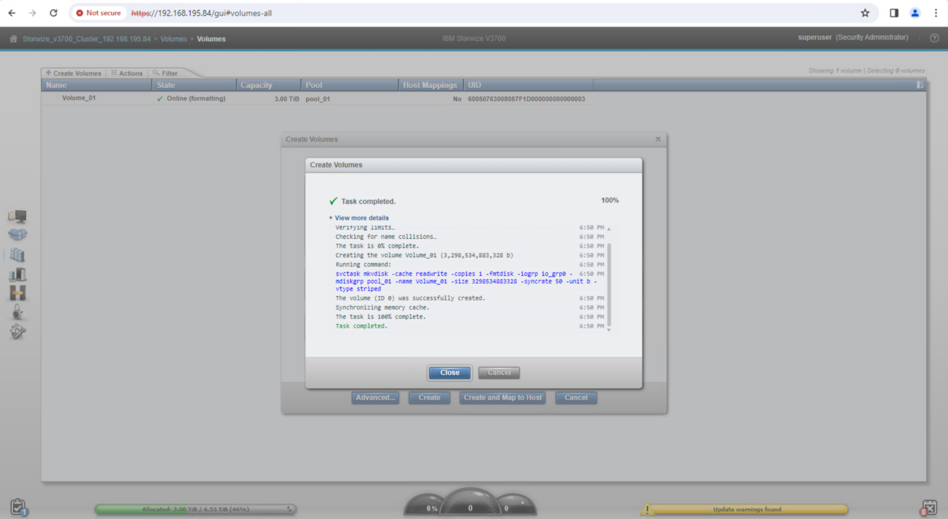Viewport: 948px width, 519px height.
Task: Click the column chooser icon in table header
Action: coord(920,85)
